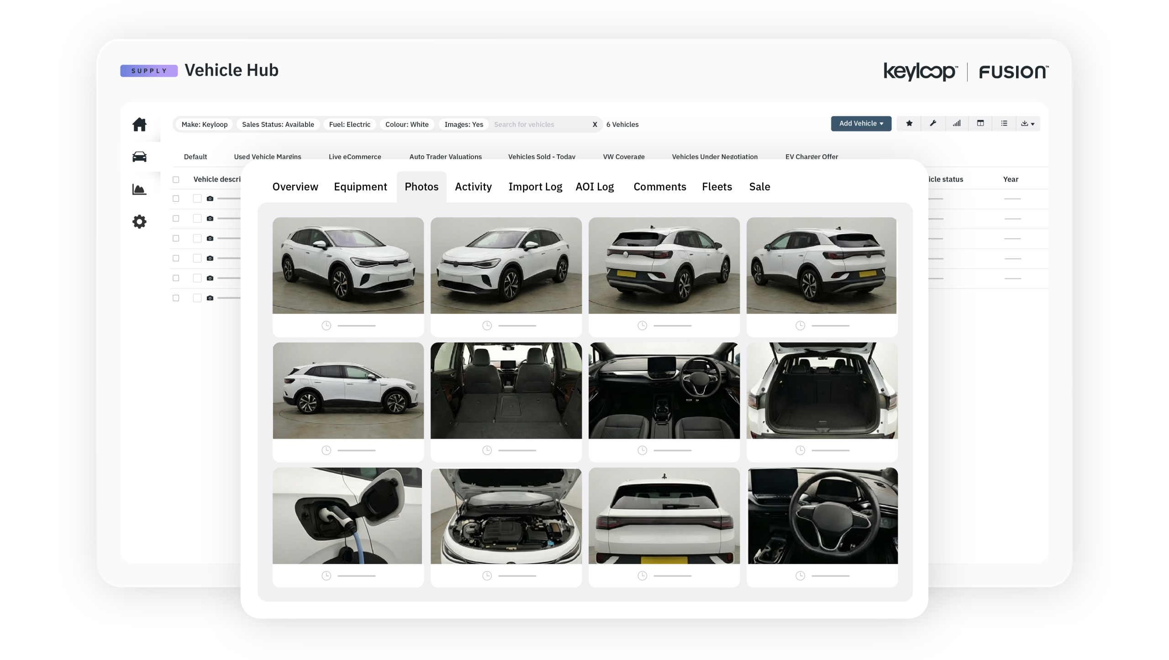Click the camera icon in last vehicle row
This screenshot has width=1169, height=660.
(210, 298)
